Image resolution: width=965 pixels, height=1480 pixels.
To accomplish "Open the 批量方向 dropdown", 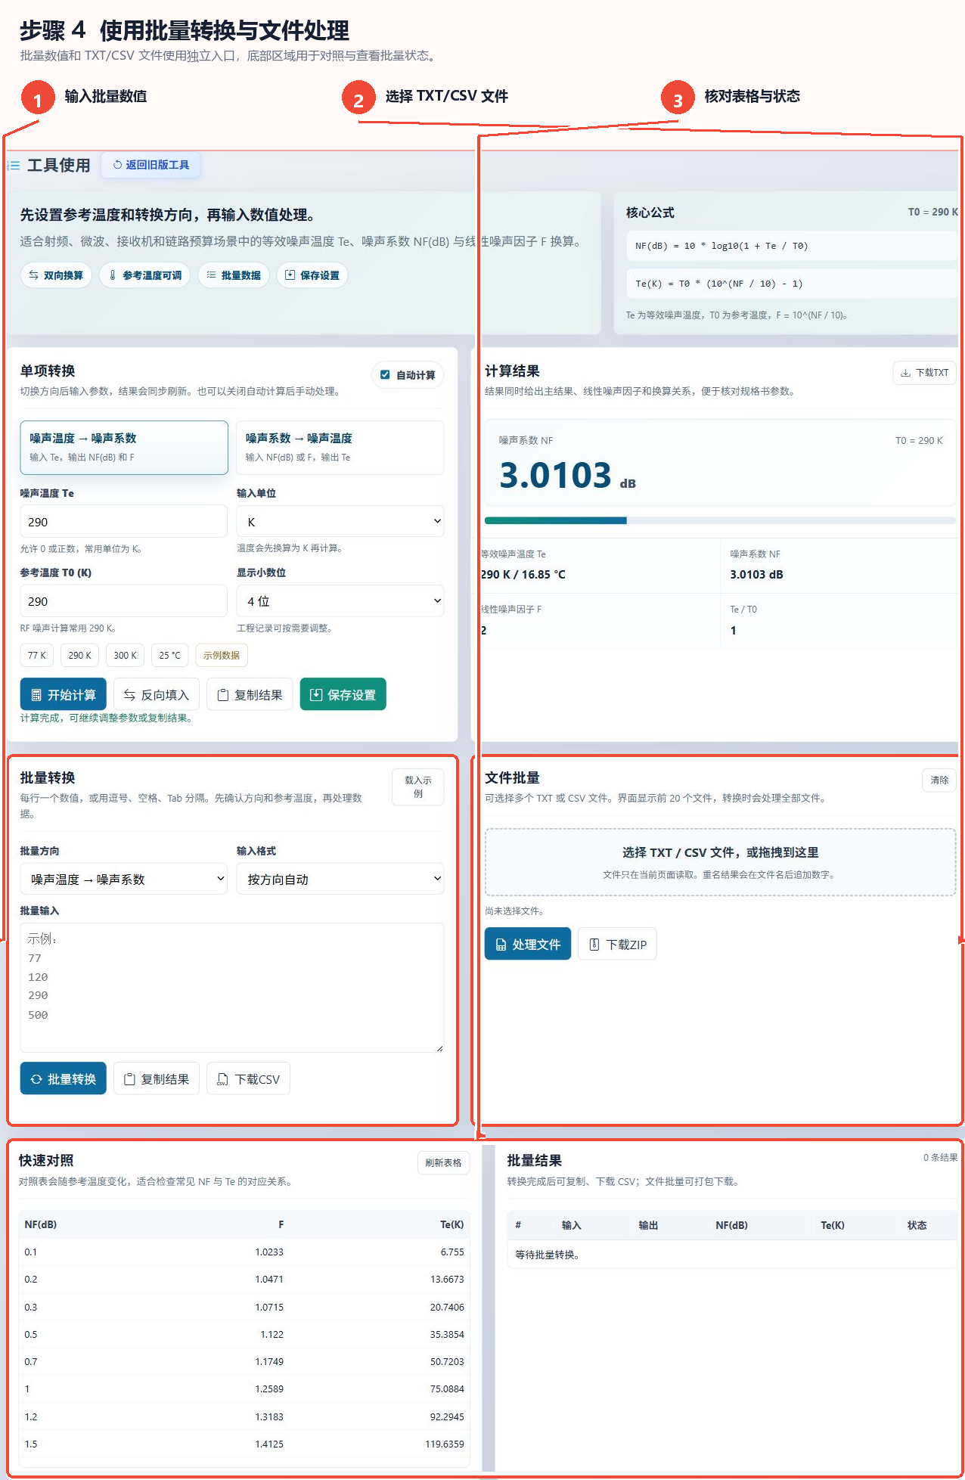I will (124, 879).
